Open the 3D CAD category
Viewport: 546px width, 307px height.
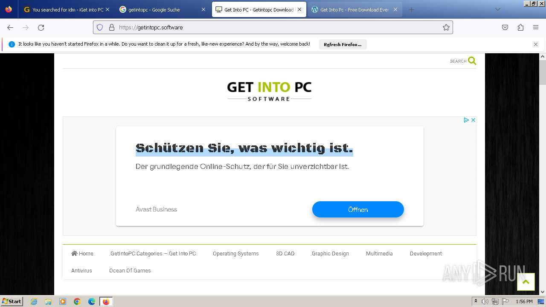point(285,253)
